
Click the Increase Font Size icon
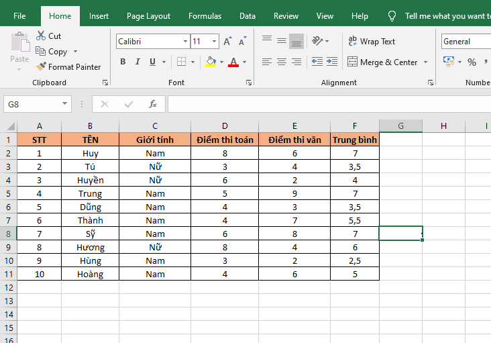coord(227,42)
